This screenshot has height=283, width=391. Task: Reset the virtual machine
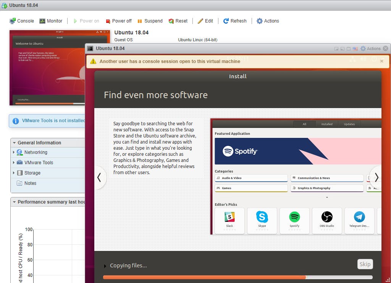click(178, 21)
